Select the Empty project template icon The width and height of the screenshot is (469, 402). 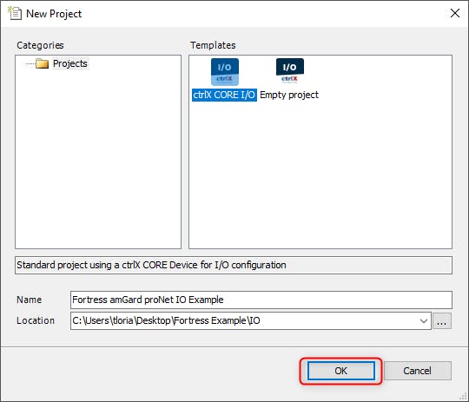point(289,71)
